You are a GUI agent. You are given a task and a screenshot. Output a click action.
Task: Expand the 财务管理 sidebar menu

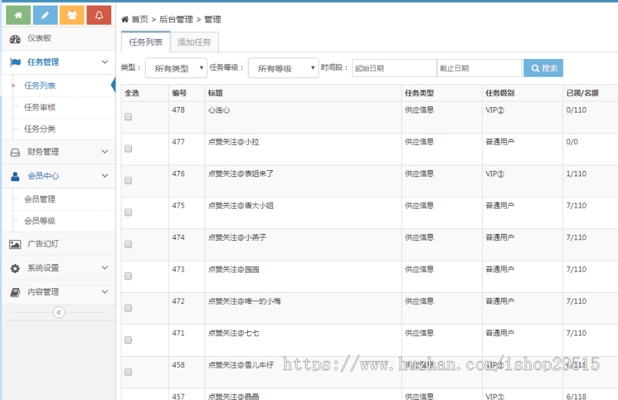click(x=58, y=152)
